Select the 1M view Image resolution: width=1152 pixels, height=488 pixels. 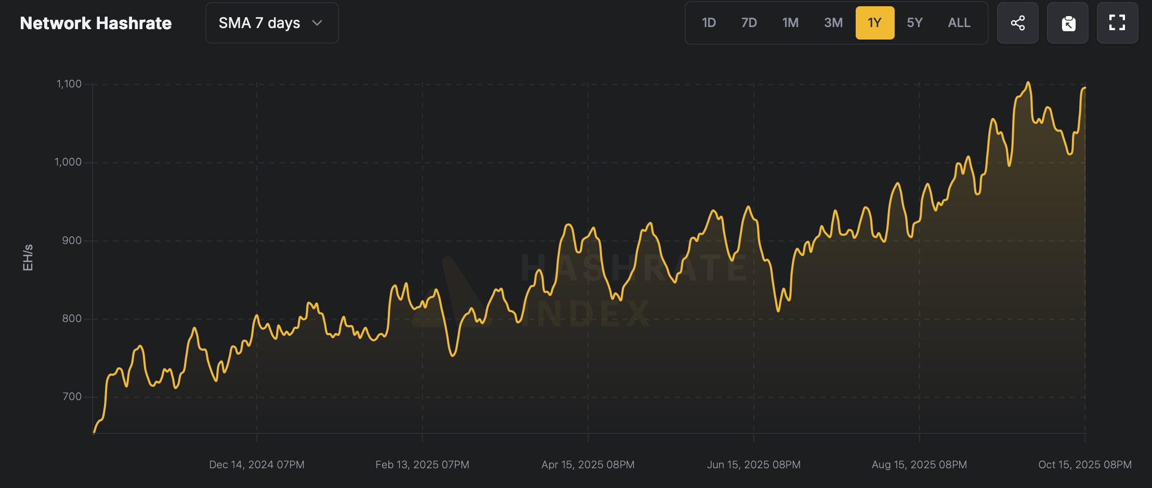click(x=791, y=22)
